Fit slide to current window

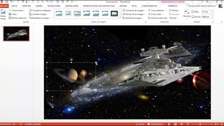coord(222,124)
